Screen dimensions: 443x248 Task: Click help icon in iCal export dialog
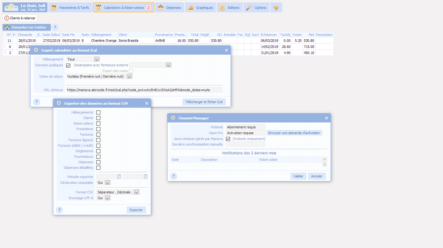[x=37, y=102]
